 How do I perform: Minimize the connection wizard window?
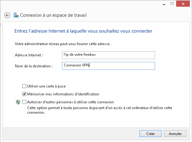(164, 4)
